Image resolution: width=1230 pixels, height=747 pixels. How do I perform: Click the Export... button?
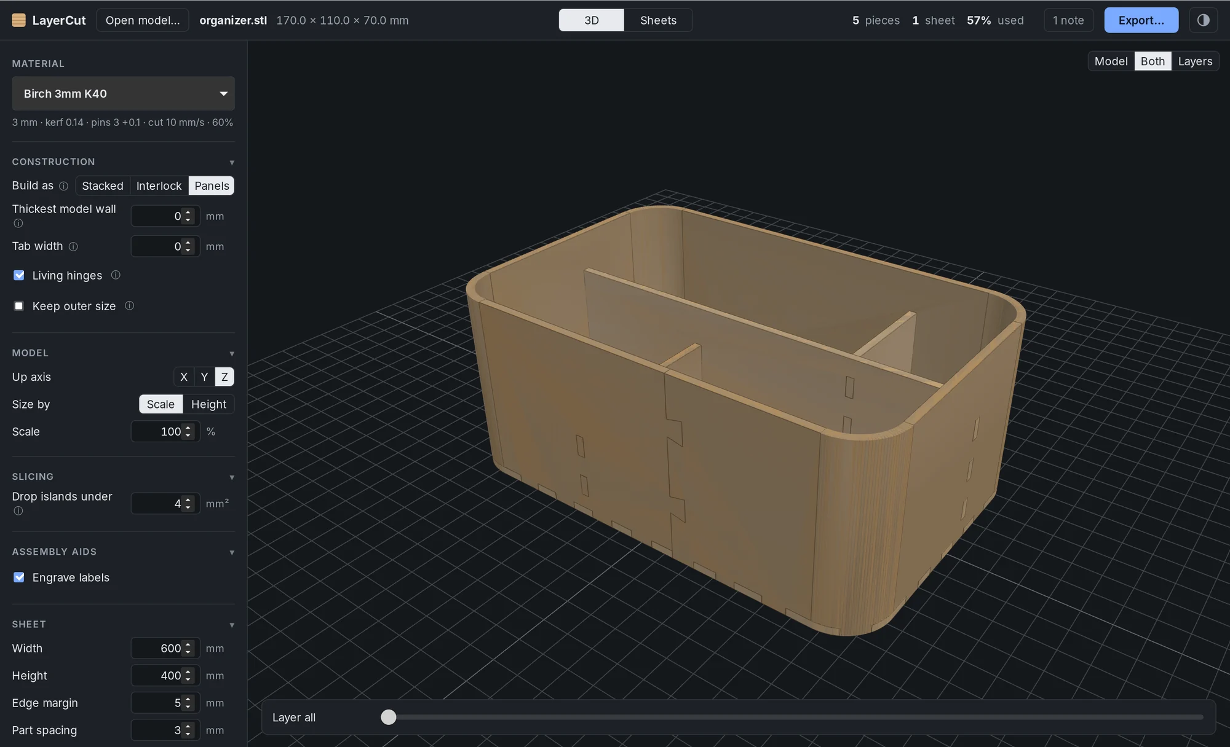coord(1141,20)
